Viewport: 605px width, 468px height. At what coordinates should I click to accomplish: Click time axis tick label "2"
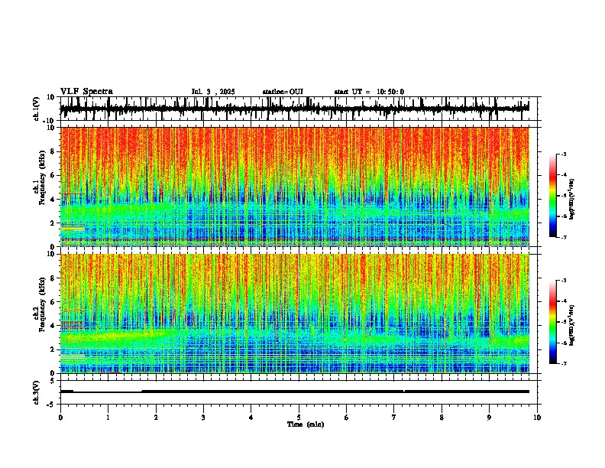(x=156, y=418)
